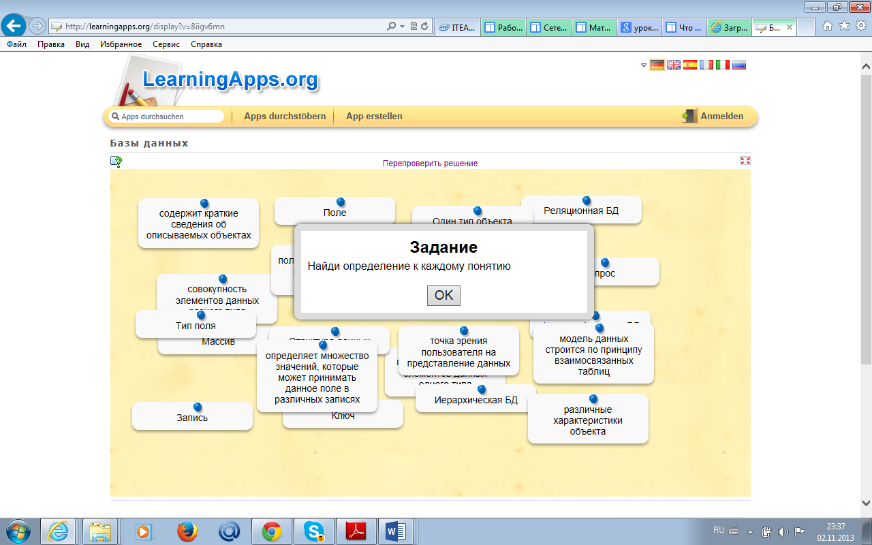Screen dimensions: 872x545
Task: Open the Файл menu
Action: pos(17,44)
